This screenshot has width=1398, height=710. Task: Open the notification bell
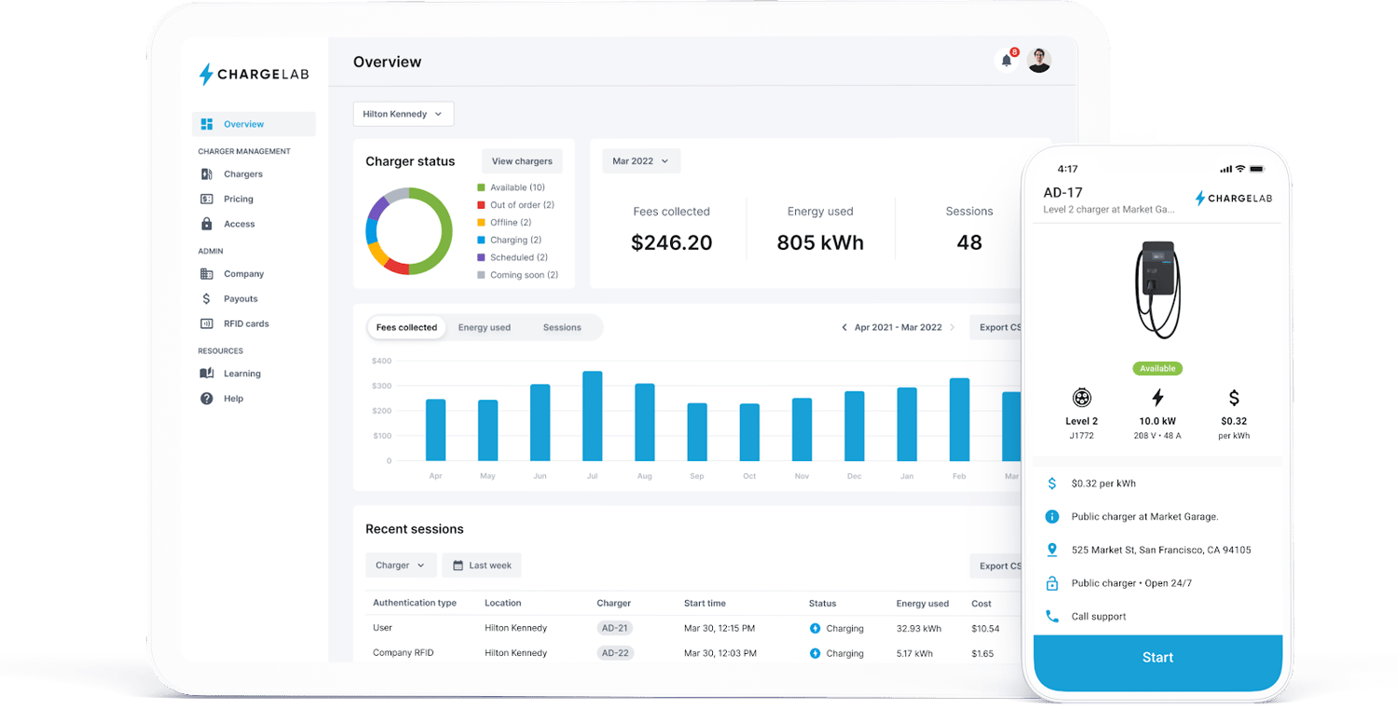click(1007, 60)
